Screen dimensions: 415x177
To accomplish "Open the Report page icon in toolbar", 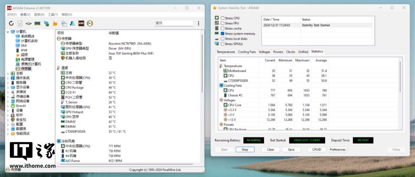I will coord(20,23).
